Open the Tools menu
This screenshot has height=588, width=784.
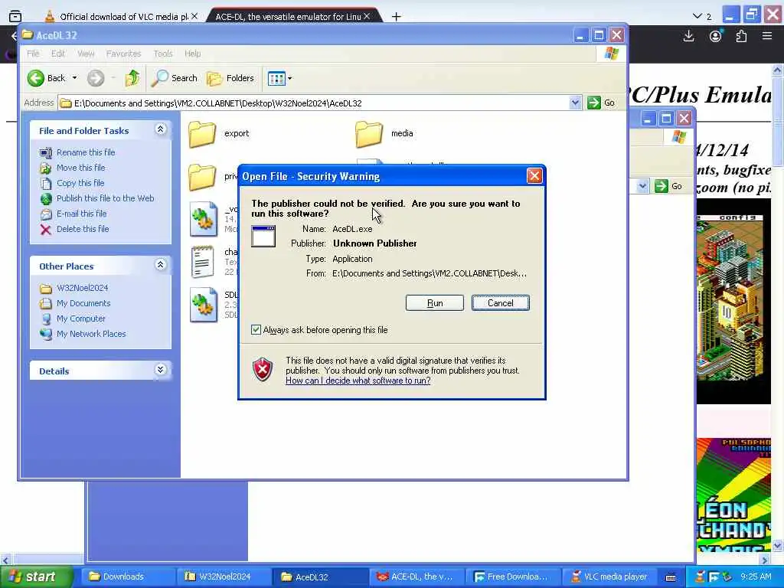(162, 54)
